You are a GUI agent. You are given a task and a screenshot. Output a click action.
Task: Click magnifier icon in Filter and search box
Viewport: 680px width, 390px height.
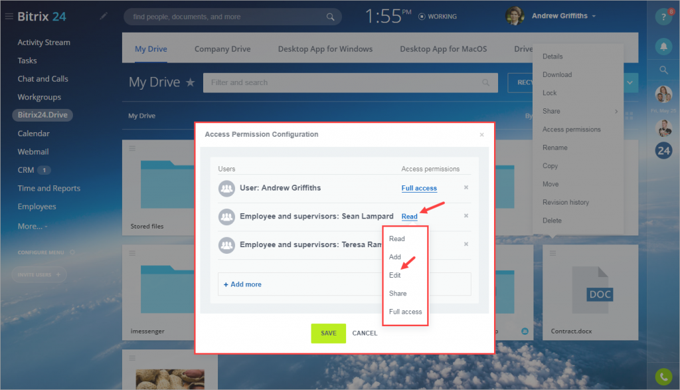click(x=485, y=82)
